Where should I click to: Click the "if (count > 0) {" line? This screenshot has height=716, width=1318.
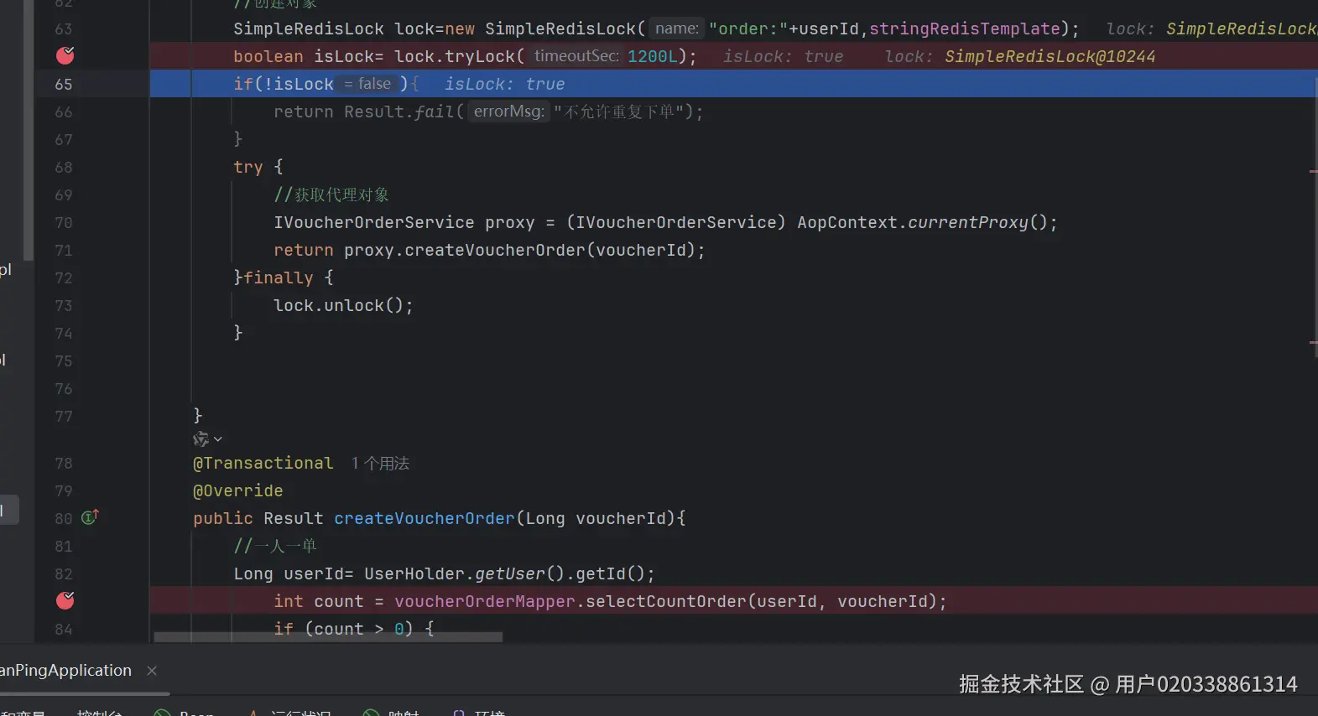pyautogui.click(x=354, y=629)
